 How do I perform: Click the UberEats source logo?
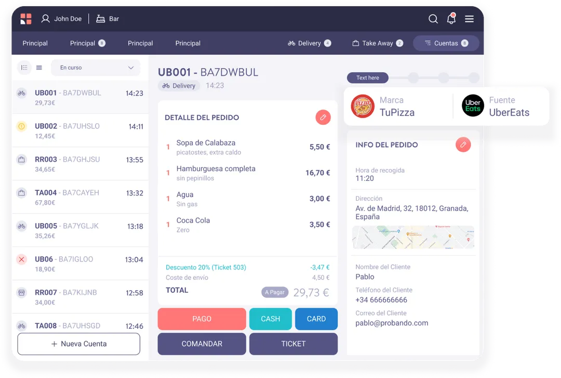coord(472,106)
